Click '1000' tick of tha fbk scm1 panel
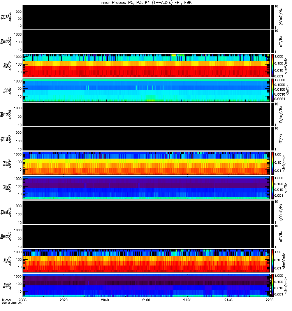This screenshot has height=311, width=292. [x=18, y=81]
